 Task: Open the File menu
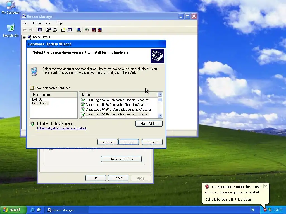coord(26,23)
